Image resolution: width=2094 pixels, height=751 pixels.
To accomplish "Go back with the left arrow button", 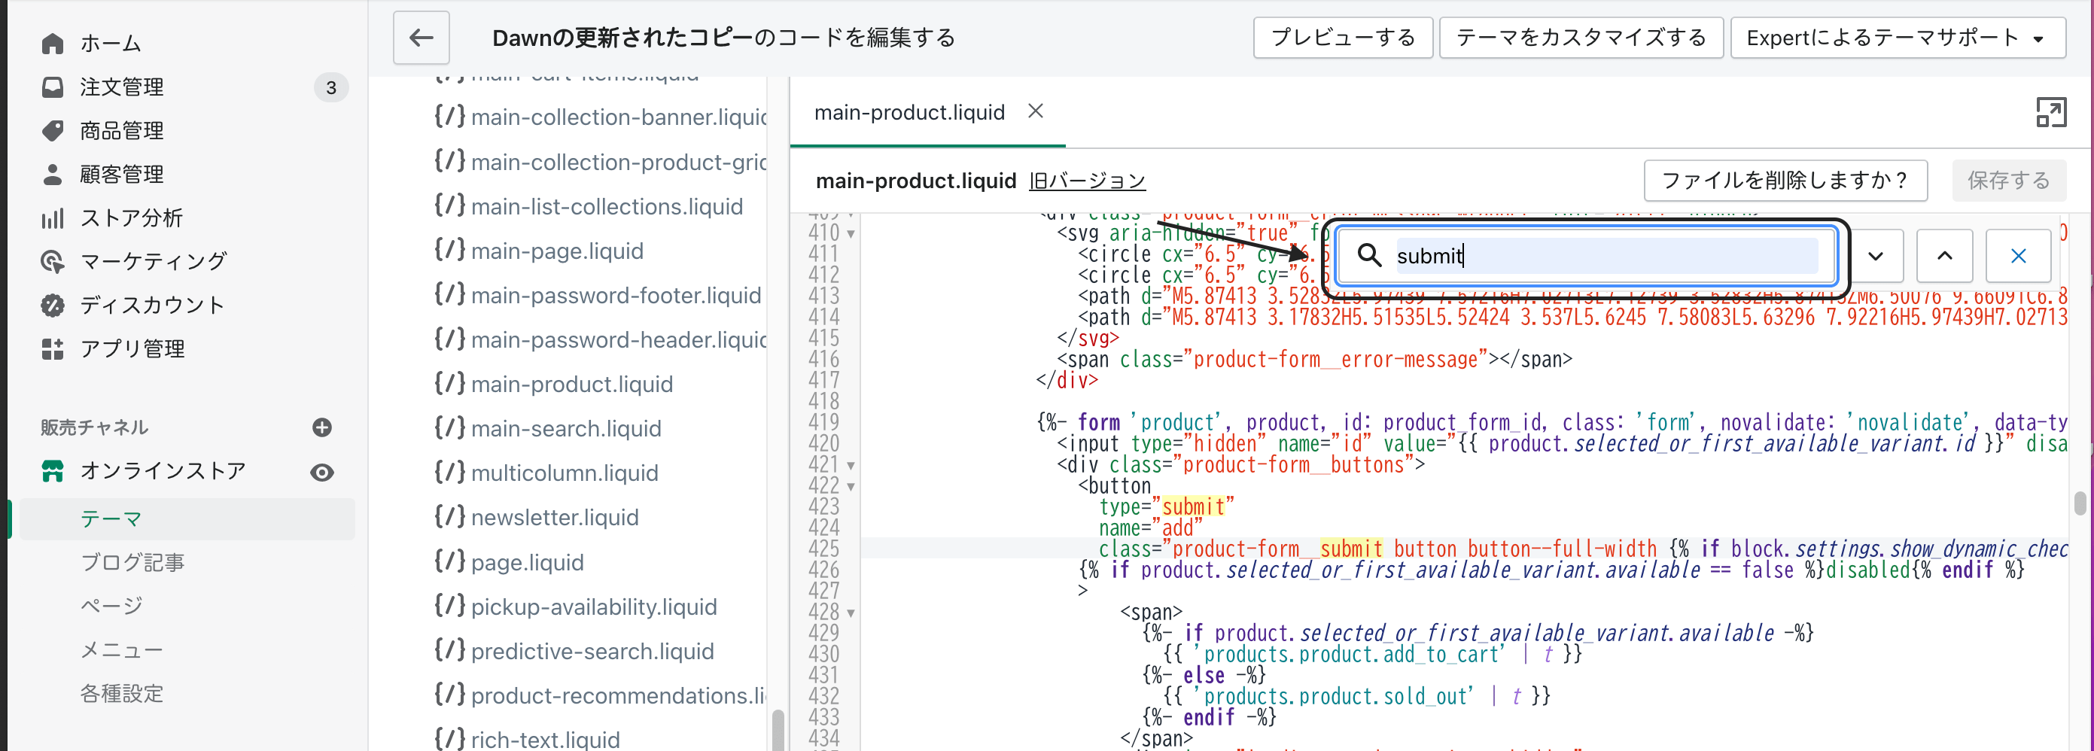I will 421,38.
